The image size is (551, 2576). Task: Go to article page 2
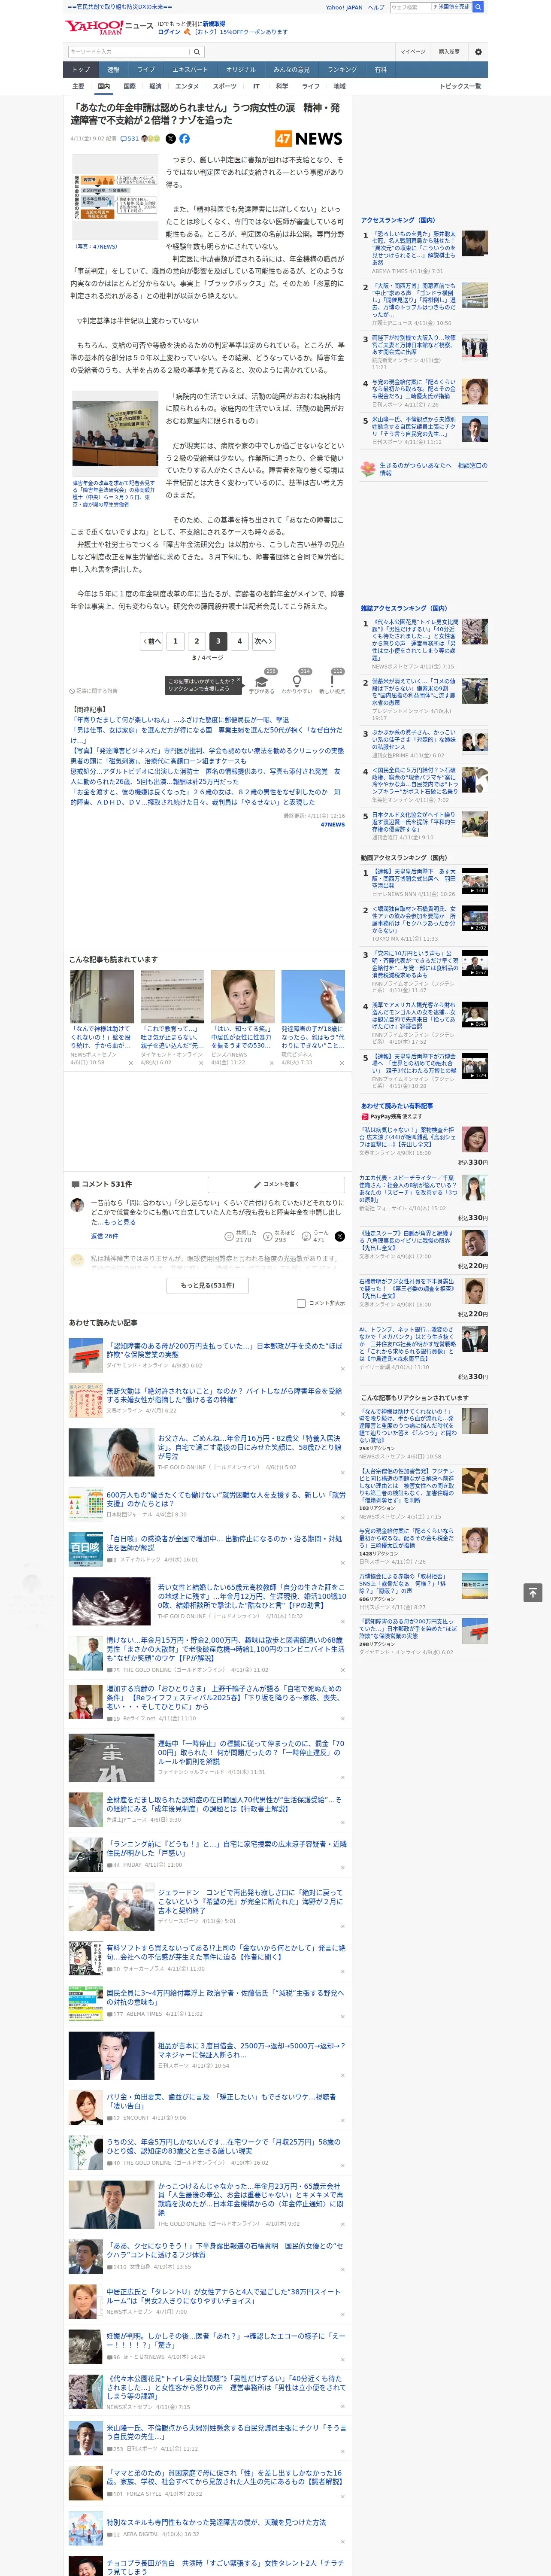coord(197,641)
